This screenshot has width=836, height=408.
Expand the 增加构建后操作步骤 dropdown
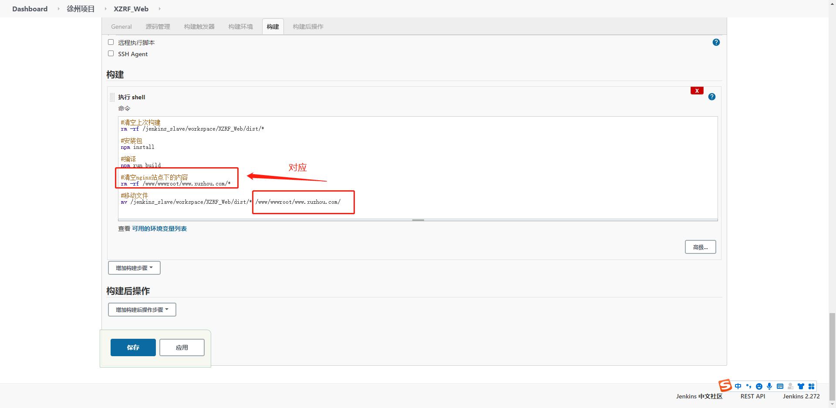pos(142,310)
